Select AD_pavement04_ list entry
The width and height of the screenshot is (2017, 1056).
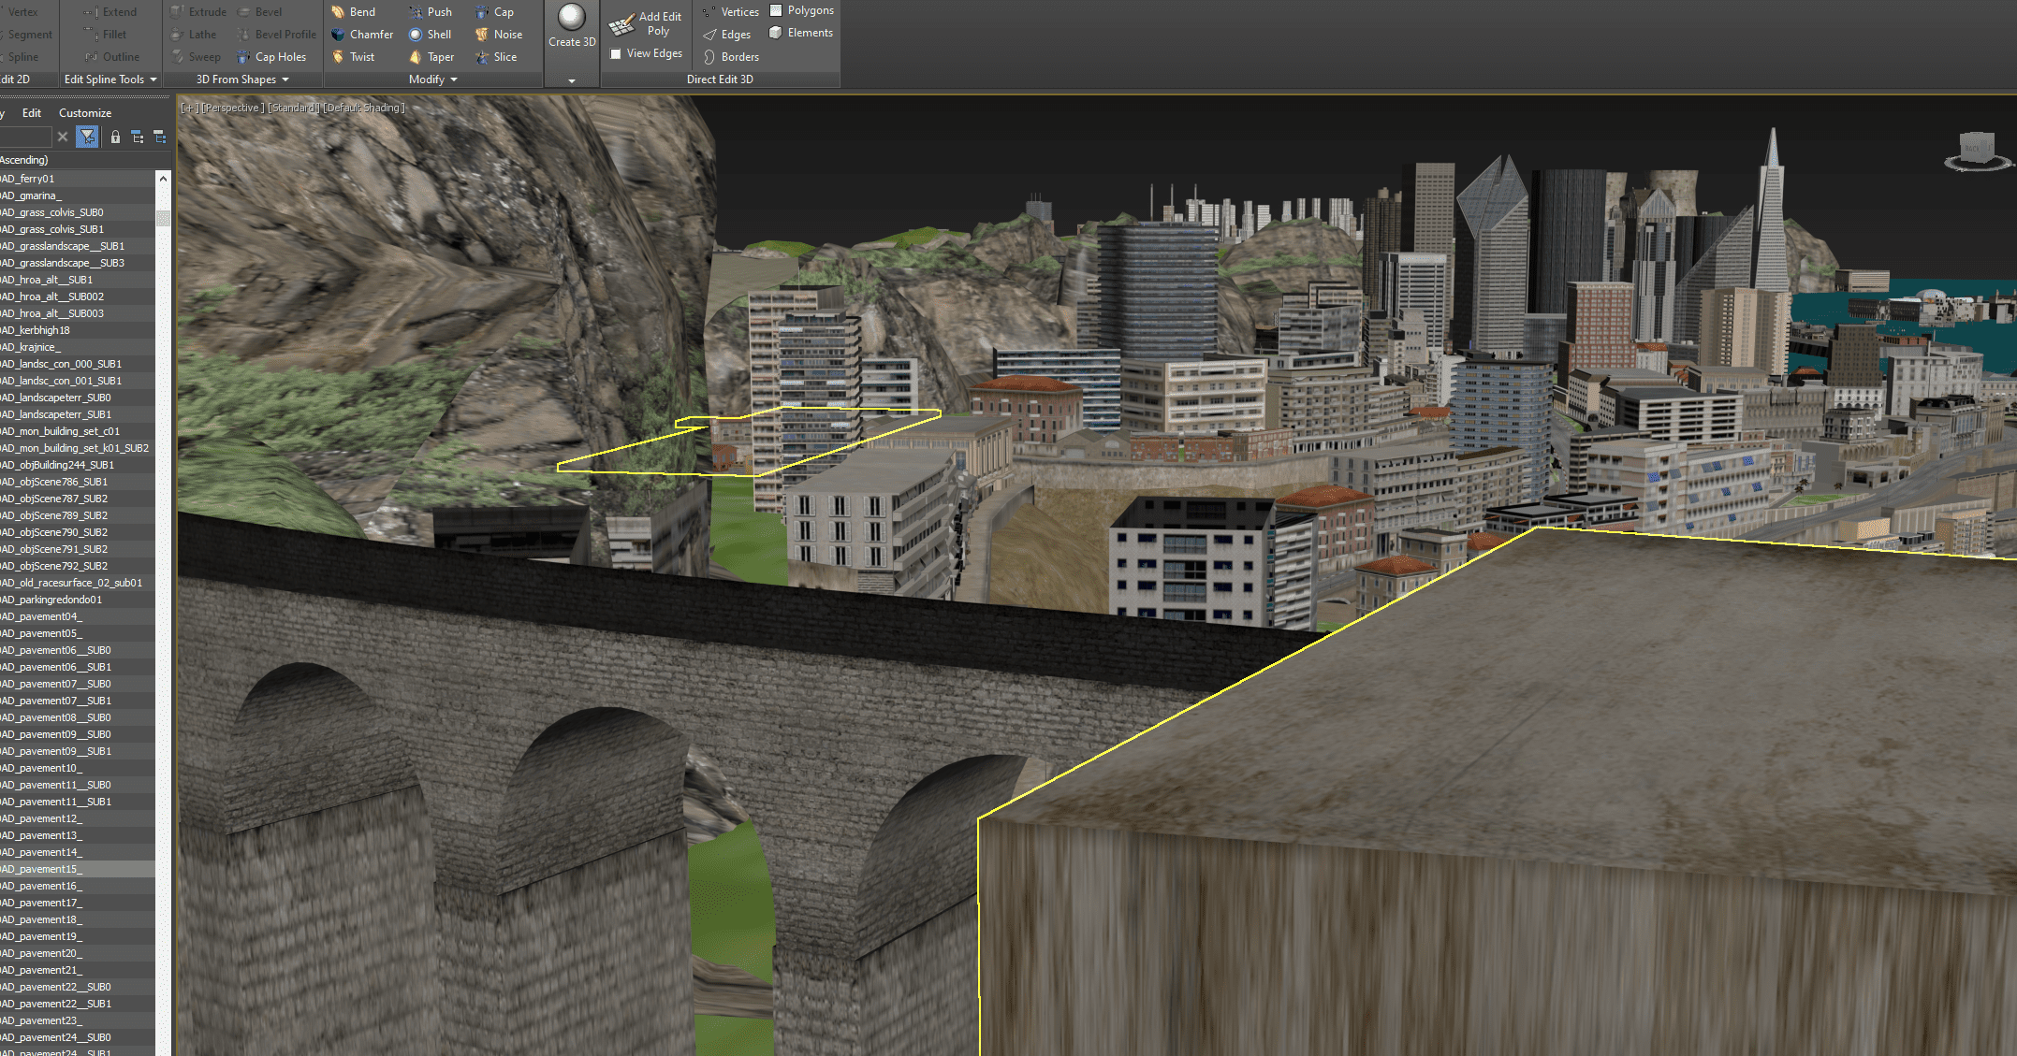tap(78, 616)
